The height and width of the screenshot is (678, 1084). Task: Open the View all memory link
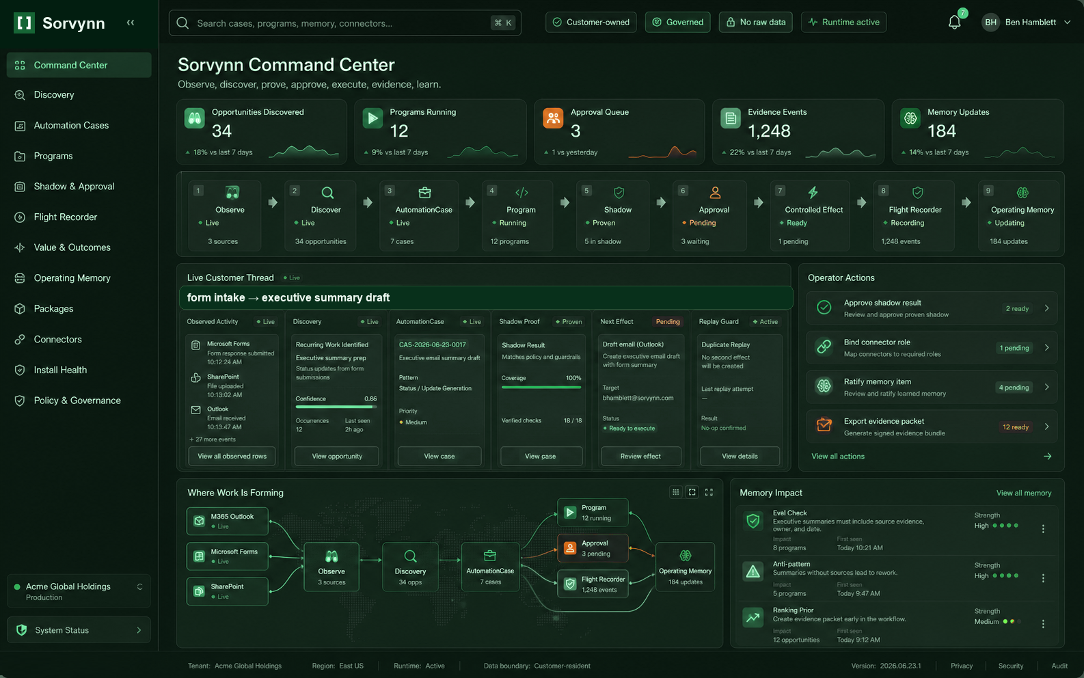point(1024,493)
